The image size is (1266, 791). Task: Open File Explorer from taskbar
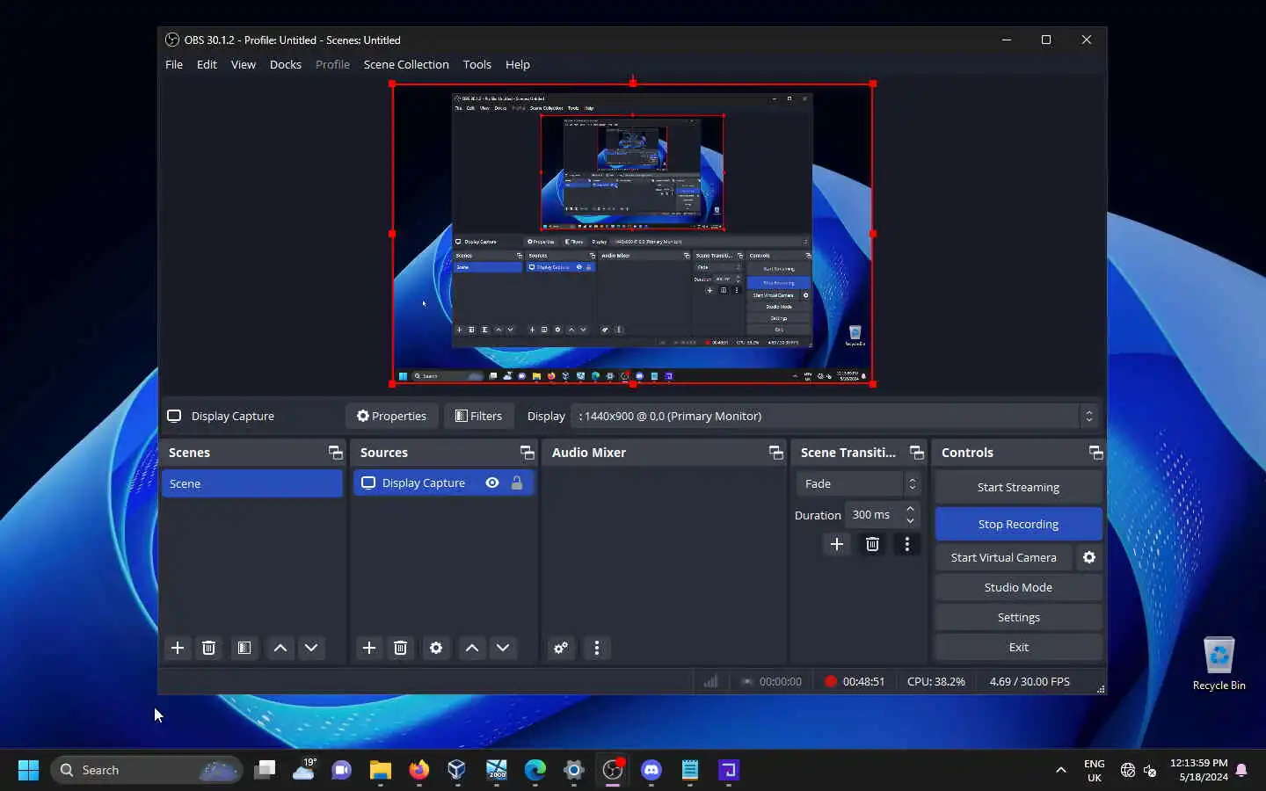coord(380,770)
